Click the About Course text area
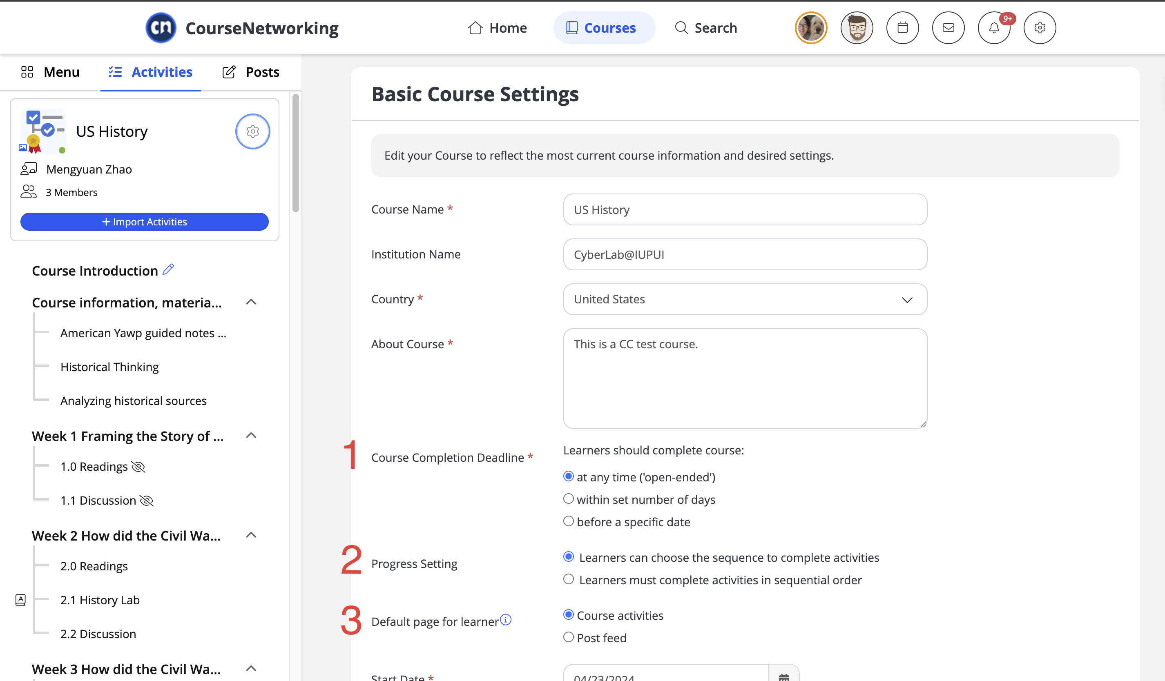The image size is (1165, 681). tap(745, 378)
